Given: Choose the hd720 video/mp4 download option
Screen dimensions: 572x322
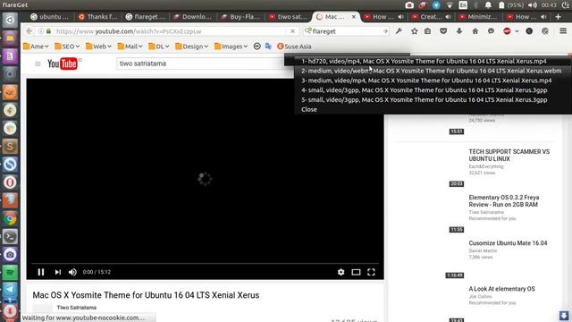Looking at the screenshot, I should pyautogui.click(x=424, y=62).
